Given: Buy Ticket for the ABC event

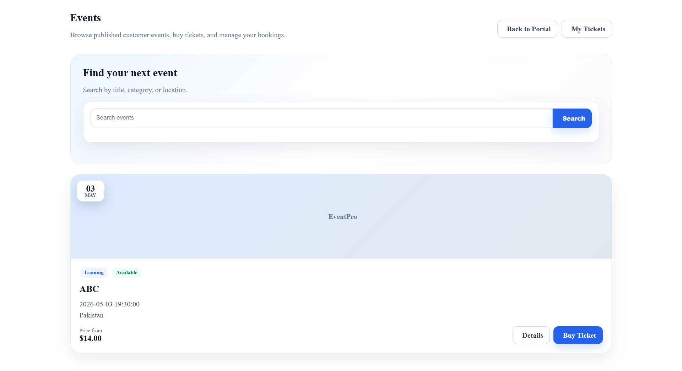Looking at the screenshot, I should pyautogui.click(x=578, y=335).
